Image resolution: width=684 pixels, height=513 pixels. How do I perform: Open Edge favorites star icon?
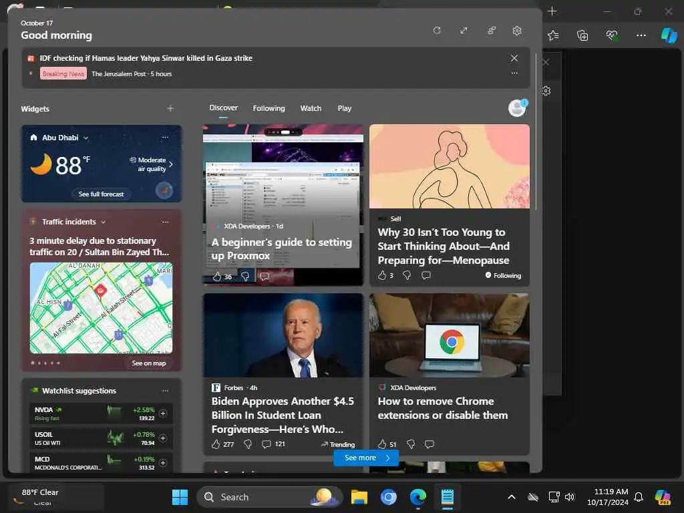pos(553,35)
